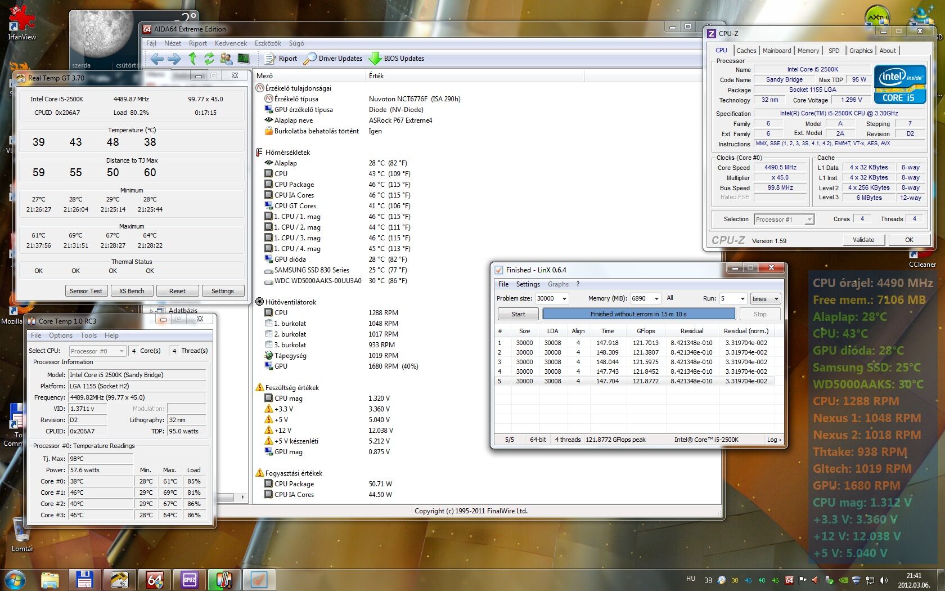This screenshot has height=591, width=945.
Task: Click the AIDA64 back arrow icon
Action: [x=157, y=59]
